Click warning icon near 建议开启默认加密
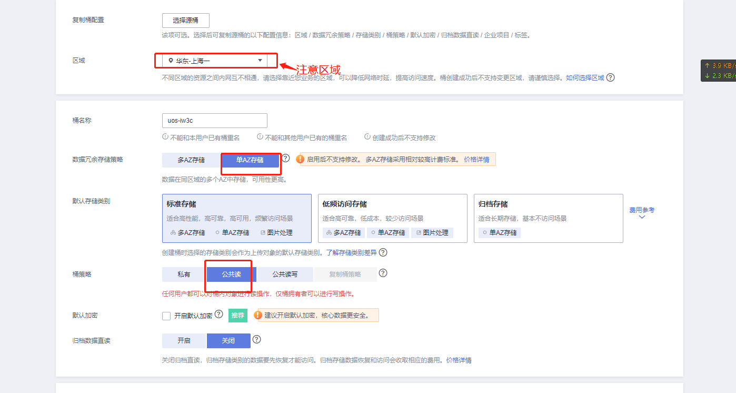This screenshot has height=393, width=736. (258, 315)
